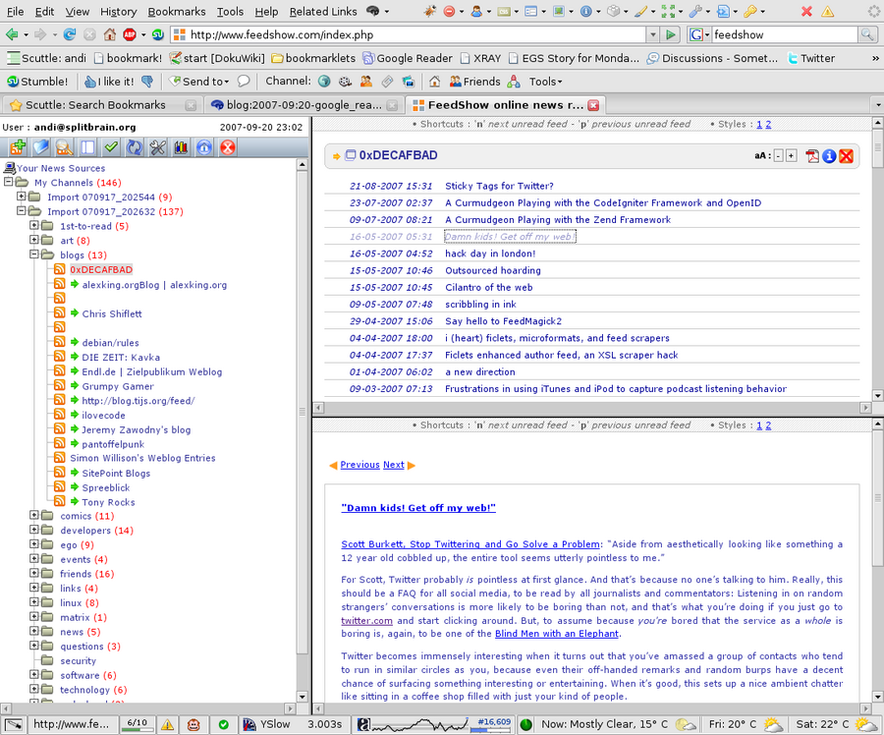Click the Previous article link

tap(359, 465)
